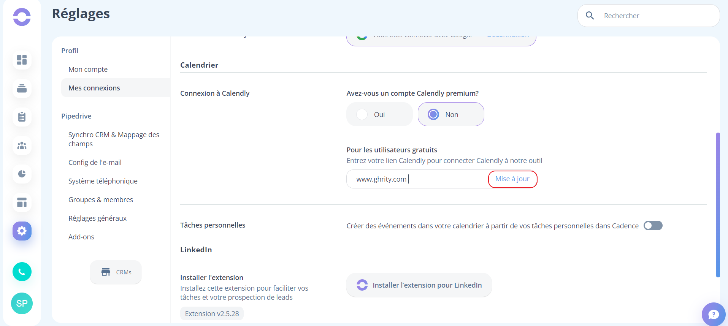Select the Non radio option
The image size is (728, 326).
coord(451,114)
